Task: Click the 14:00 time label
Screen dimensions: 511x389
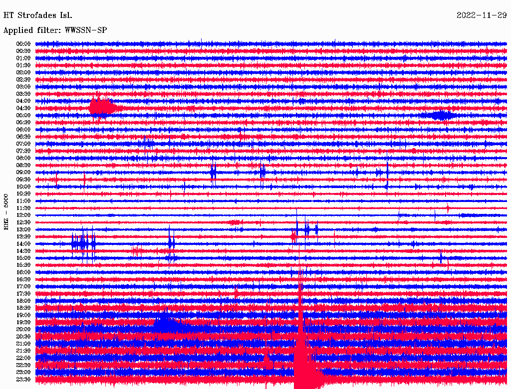Action: (x=23, y=244)
